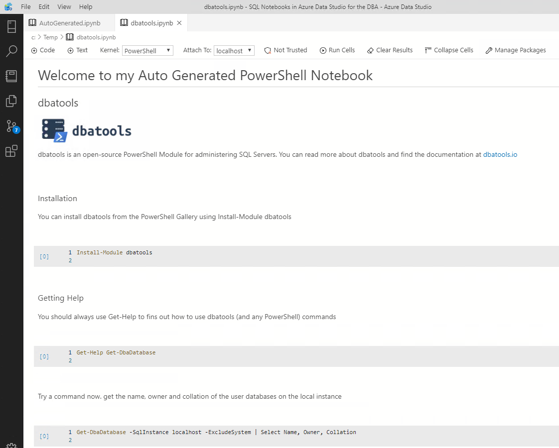This screenshot has height=448, width=559.
Task: Collapse Cells in the notebook
Action: click(449, 50)
